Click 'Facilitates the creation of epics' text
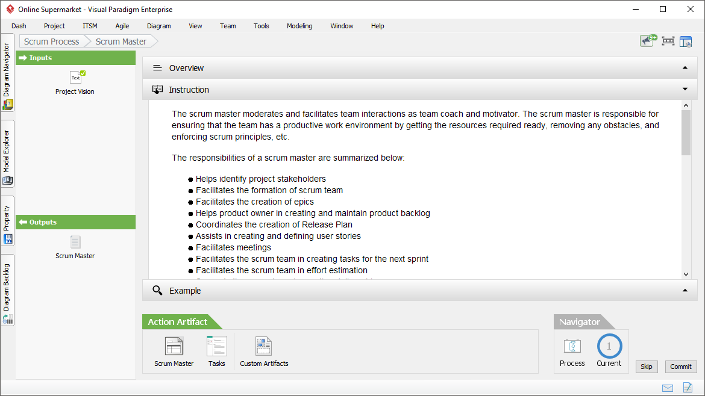This screenshot has width=705, height=396. [x=254, y=202]
